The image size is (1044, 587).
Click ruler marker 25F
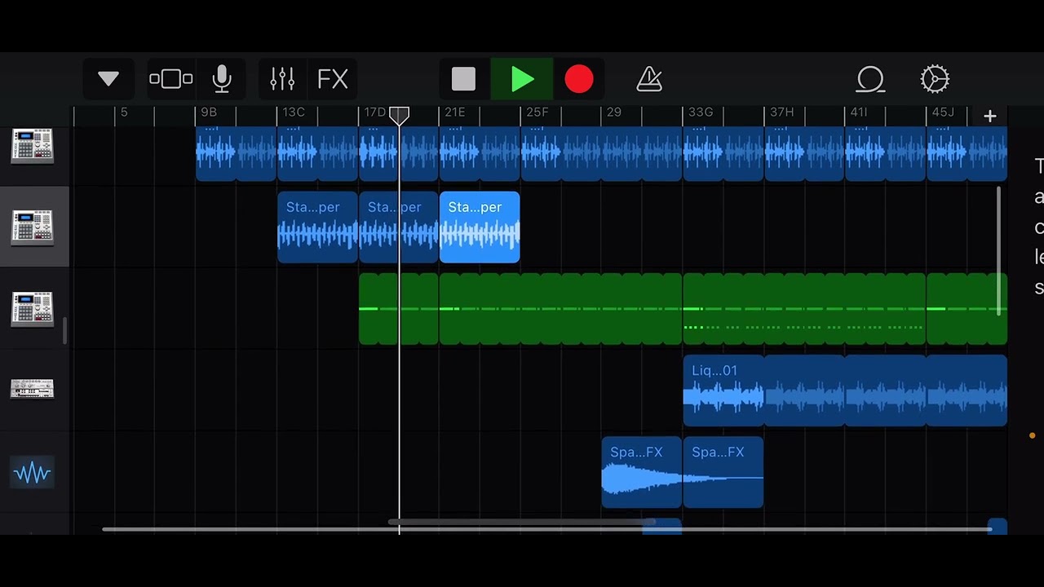(537, 113)
